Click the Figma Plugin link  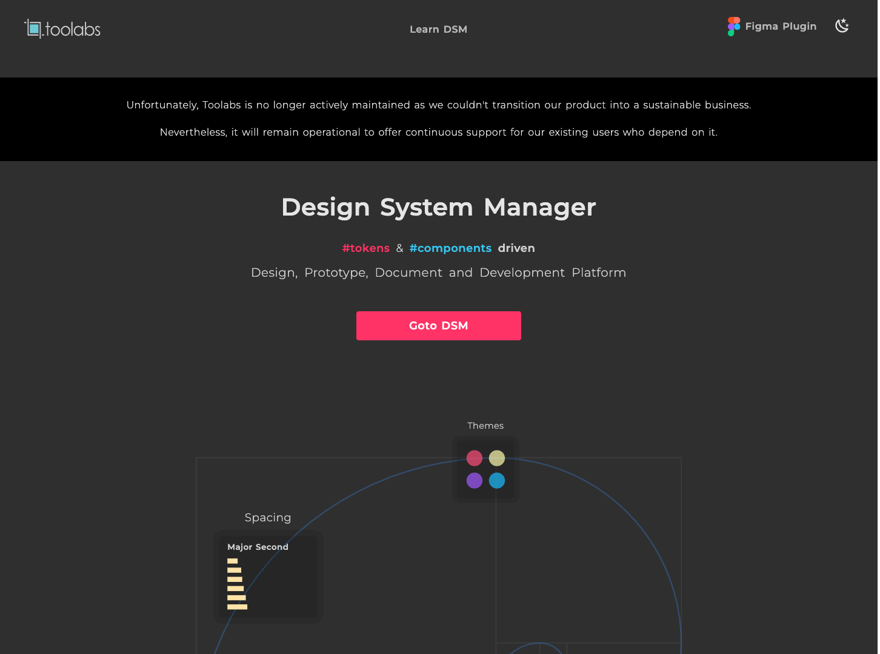click(781, 26)
